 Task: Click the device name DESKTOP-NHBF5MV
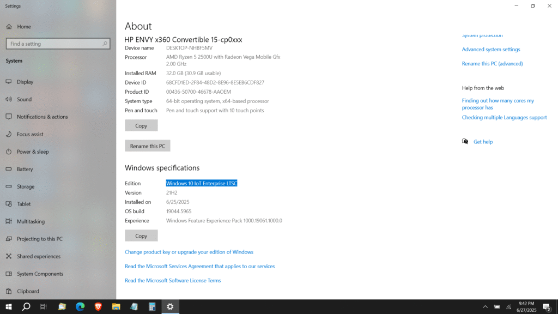click(x=189, y=48)
